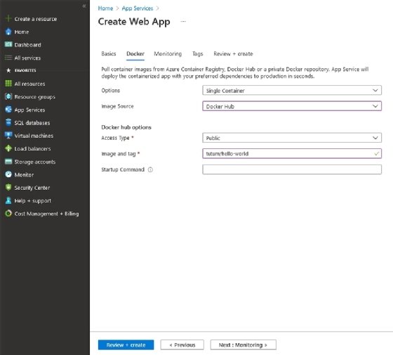
Task: Click the Create Web App page title
Action: tap(134, 22)
